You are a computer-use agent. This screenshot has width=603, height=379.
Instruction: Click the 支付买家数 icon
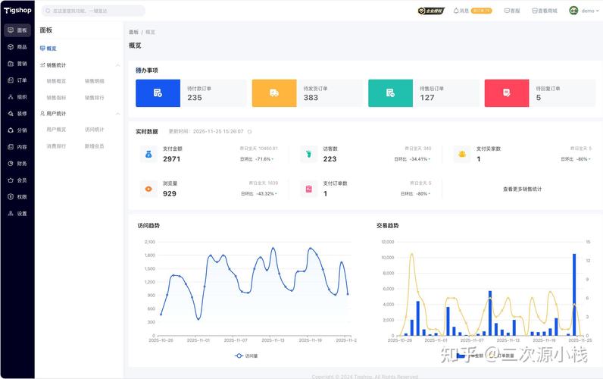pyautogui.click(x=462, y=154)
